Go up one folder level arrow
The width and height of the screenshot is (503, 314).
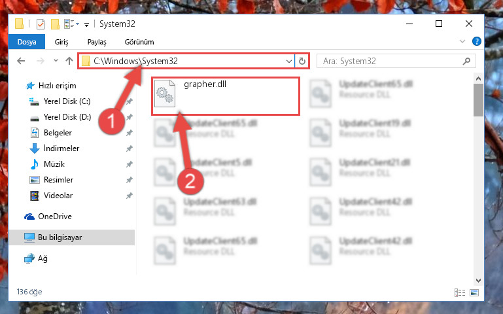(69, 61)
